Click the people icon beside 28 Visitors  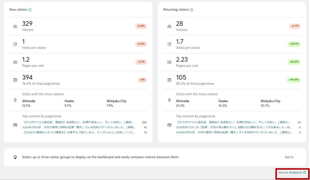pos(169,26)
